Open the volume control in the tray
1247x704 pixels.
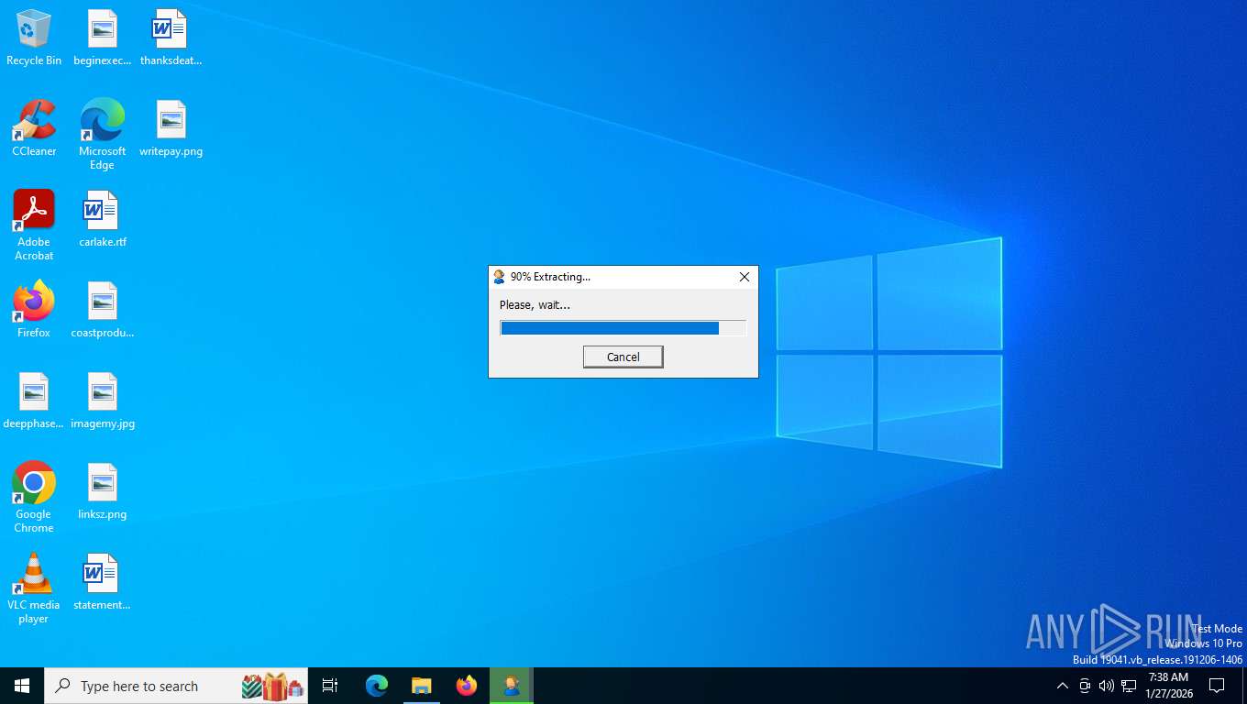tap(1107, 686)
